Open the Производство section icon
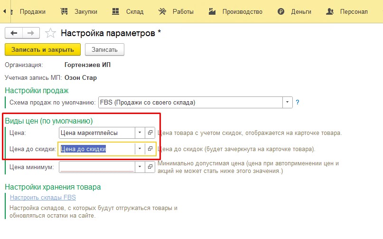383x239 pixels. 212,11
